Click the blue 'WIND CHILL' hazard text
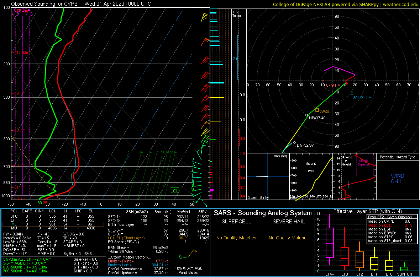420x277 pixels. [398, 179]
